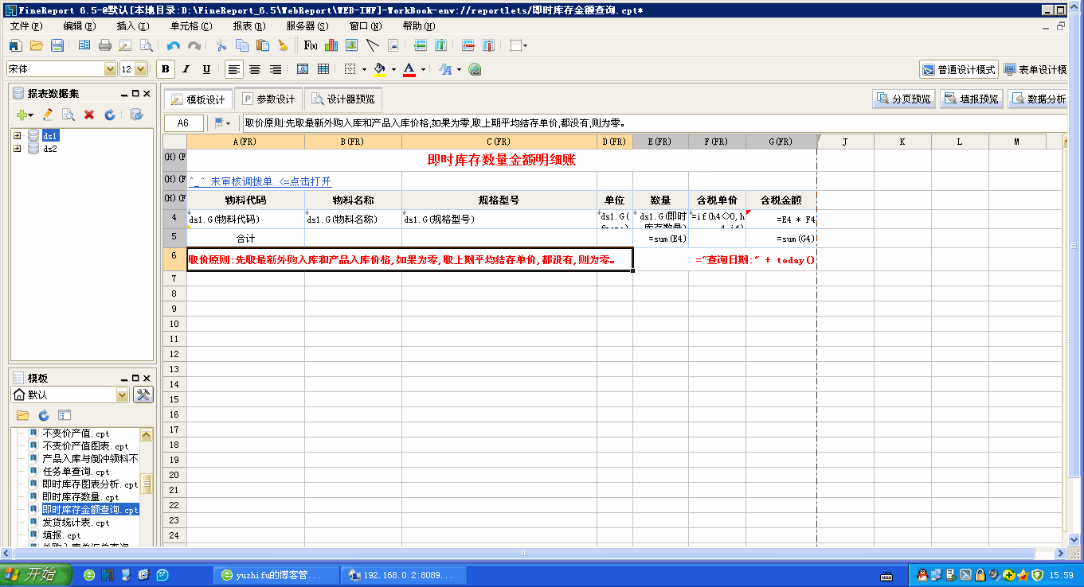The width and height of the screenshot is (1084, 587).
Task: Cut the selection with the scissors icon
Action: [221, 45]
